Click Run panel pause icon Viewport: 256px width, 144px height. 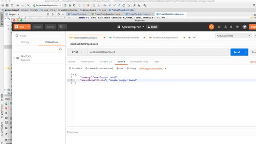(x=6, y=113)
